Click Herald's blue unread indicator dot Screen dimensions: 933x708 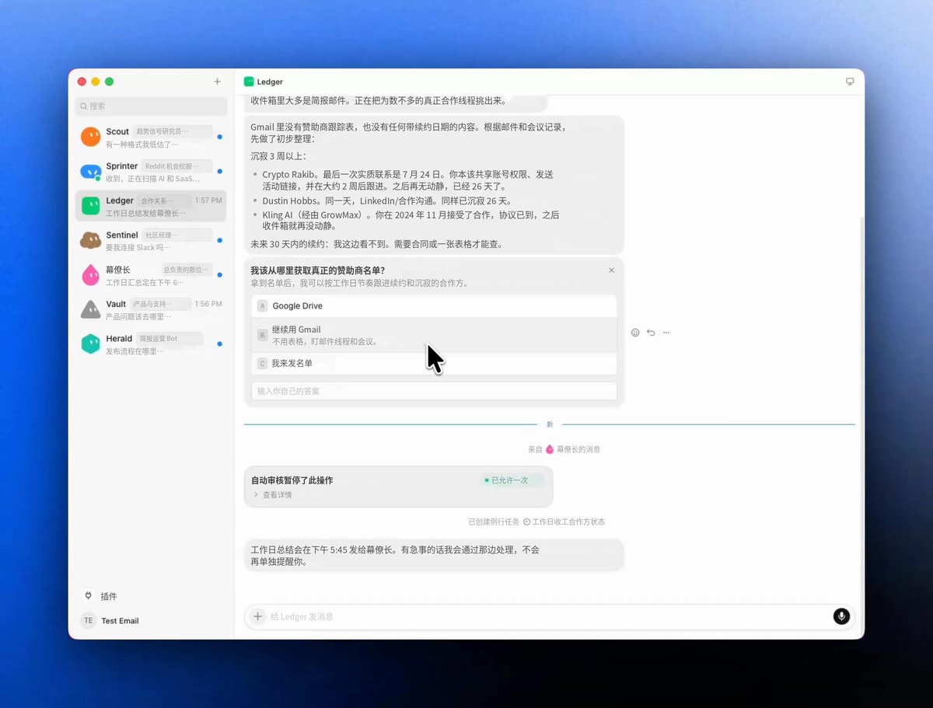pyautogui.click(x=220, y=344)
